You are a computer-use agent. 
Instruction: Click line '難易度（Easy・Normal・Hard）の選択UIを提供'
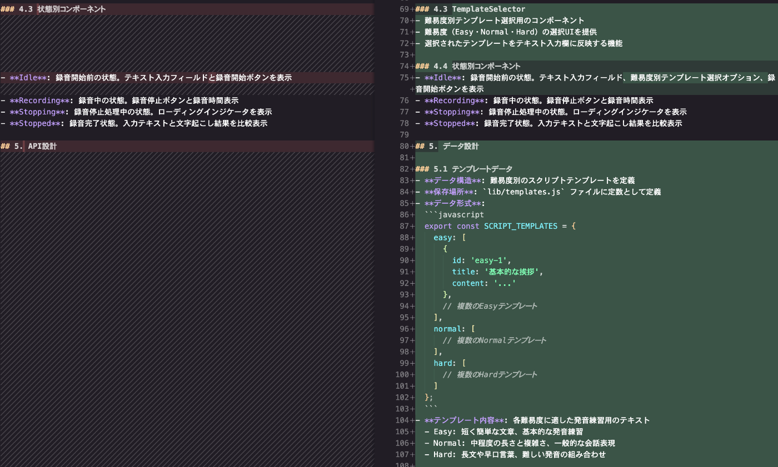[x=506, y=32]
